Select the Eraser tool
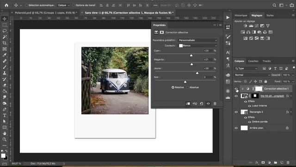This screenshot has height=167, width=296. point(5,85)
